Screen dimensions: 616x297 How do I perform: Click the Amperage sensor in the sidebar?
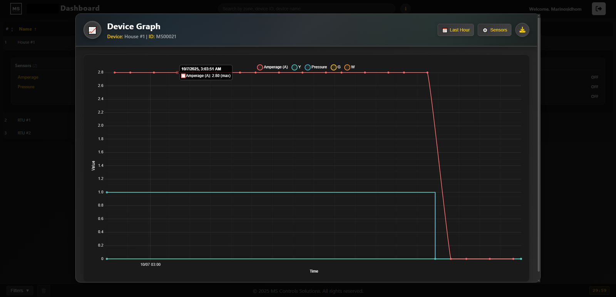(x=28, y=77)
